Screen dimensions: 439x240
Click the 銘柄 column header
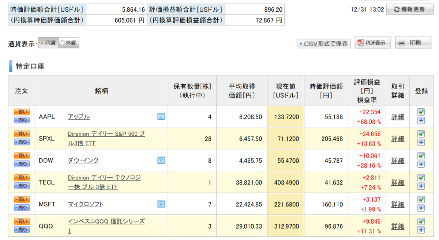coord(101,90)
